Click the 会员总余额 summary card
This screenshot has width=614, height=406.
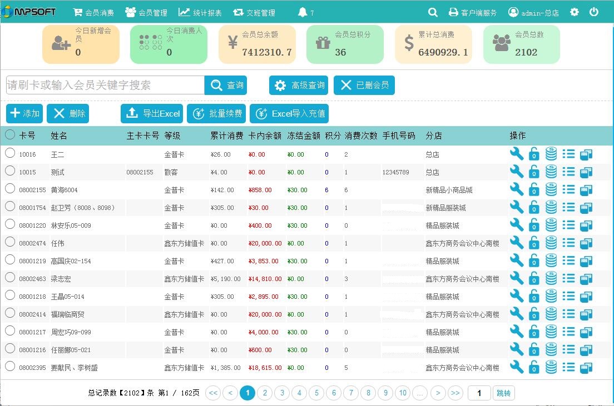pyautogui.click(x=257, y=44)
